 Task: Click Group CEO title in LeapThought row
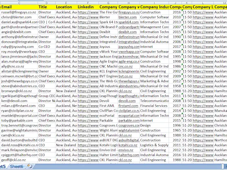tap(46, 96)
